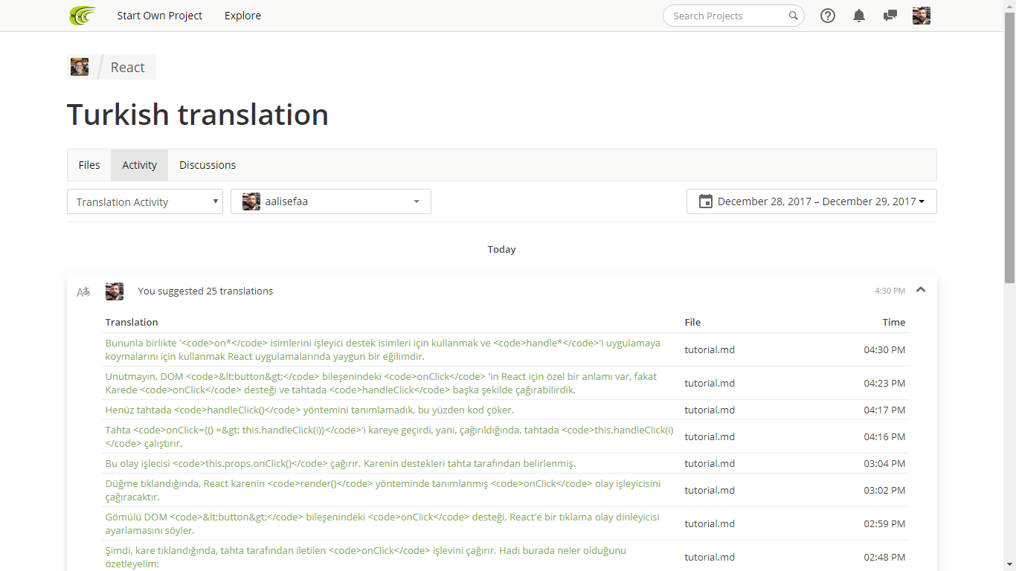Click project owner avatar in breadcrumb
1016x571 pixels.
click(80, 67)
